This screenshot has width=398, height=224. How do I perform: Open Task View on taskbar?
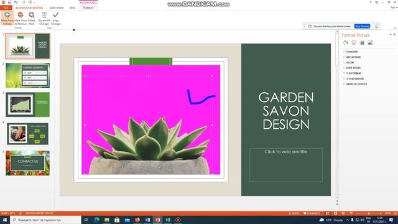tap(86, 220)
